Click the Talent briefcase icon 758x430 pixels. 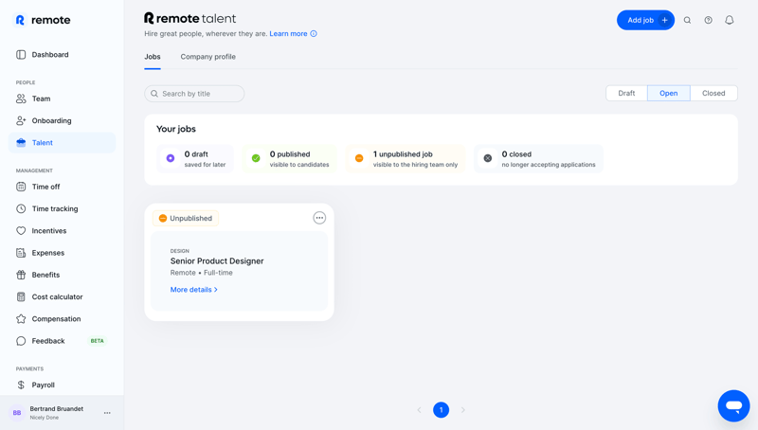coord(21,142)
